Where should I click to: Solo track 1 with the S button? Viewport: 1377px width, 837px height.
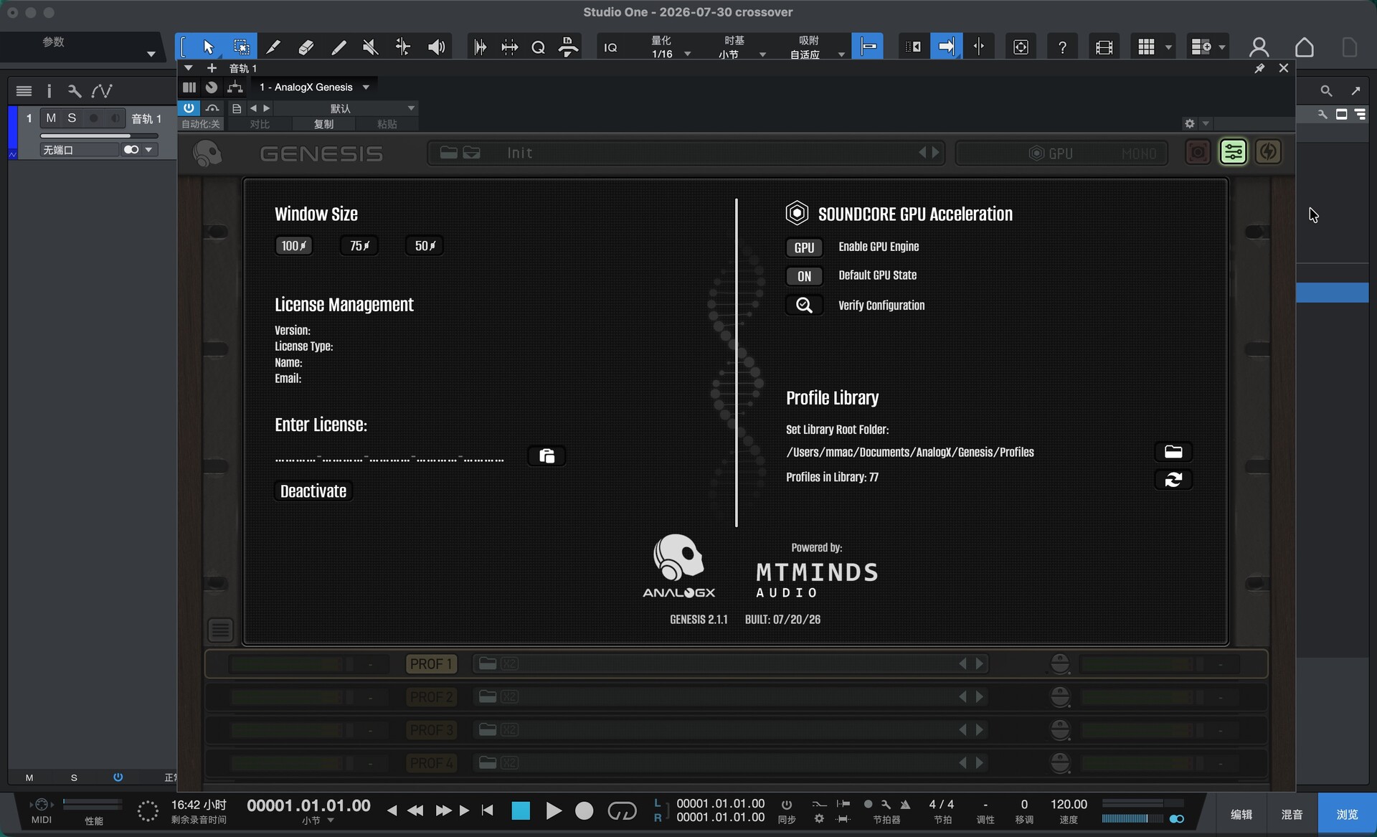72,118
